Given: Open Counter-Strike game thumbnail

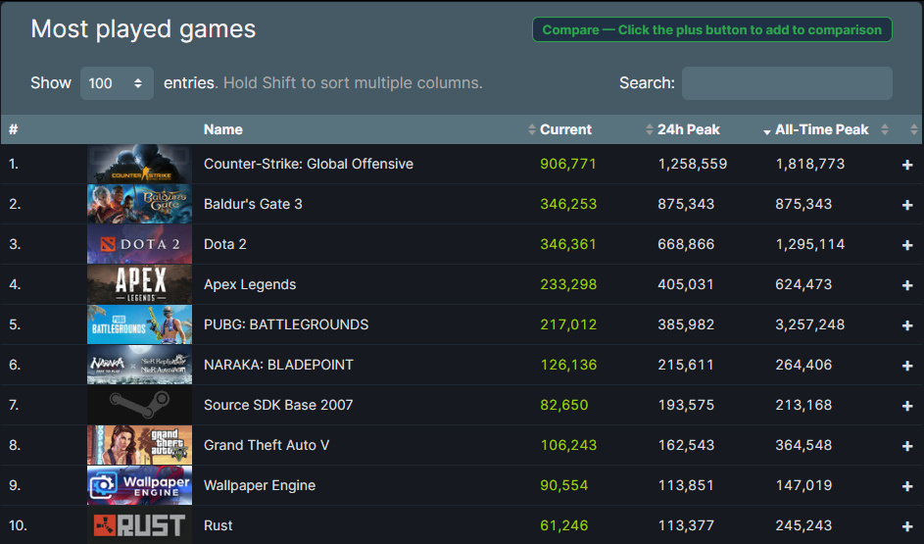Looking at the screenshot, I should (x=140, y=164).
